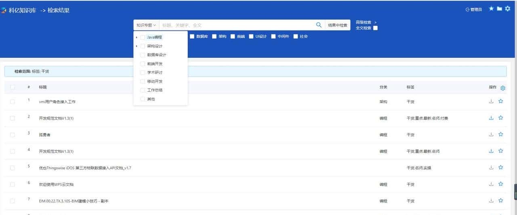
Task: Check the 数据库设计 topic checkbox
Action: [x=143, y=55]
